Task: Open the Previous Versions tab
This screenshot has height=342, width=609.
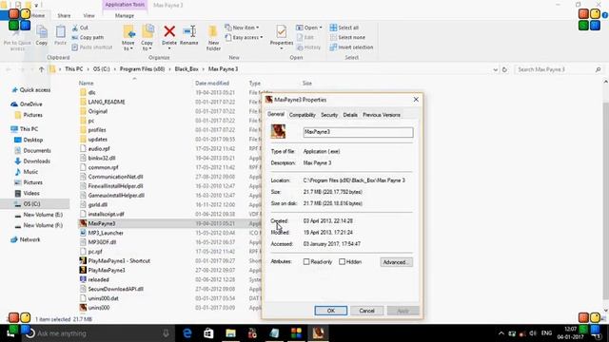Action: click(382, 115)
